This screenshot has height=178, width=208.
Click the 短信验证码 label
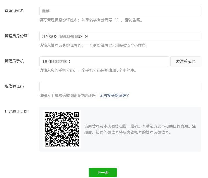point(14,86)
